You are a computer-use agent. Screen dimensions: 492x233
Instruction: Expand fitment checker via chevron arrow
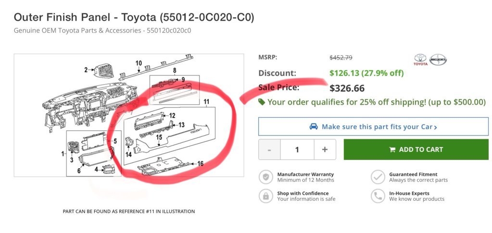click(x=436, y=127)
